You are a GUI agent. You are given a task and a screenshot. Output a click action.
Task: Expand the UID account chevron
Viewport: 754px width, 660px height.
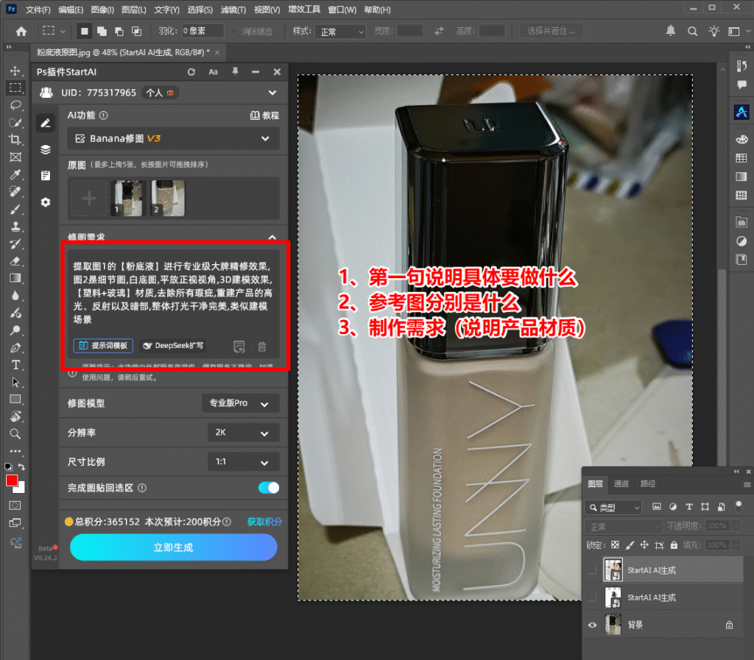point(272,93)
